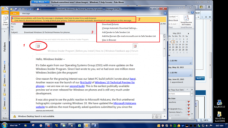Click the Undo arrow in message toolbar
Viewport: 228px width, 128px height.
click(20, 9)
